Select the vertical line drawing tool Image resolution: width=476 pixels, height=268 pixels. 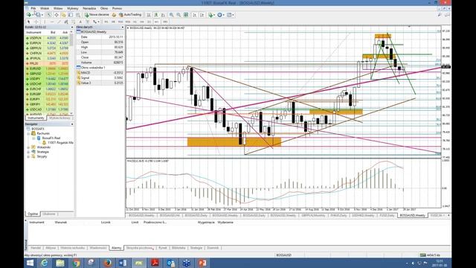click(45, 22)
